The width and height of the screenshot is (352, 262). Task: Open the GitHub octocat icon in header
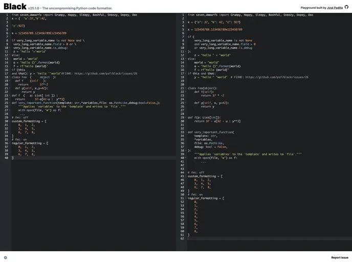346,7
